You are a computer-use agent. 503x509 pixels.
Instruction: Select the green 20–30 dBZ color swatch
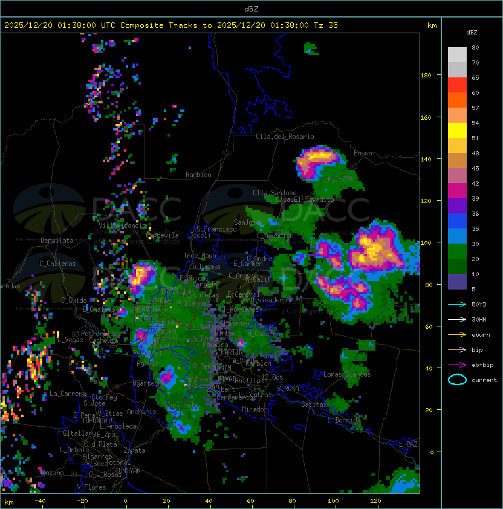[x=457, y=251]
